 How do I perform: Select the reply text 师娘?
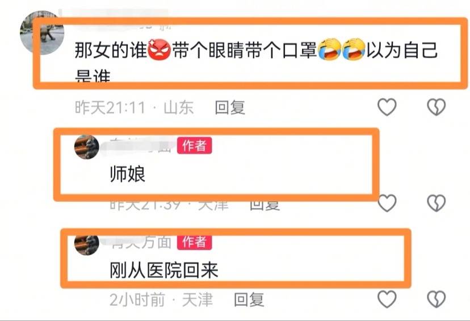(x=128, y=174)
